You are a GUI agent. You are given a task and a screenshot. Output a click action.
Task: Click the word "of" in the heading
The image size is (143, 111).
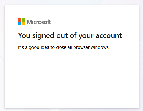(73, 35)
